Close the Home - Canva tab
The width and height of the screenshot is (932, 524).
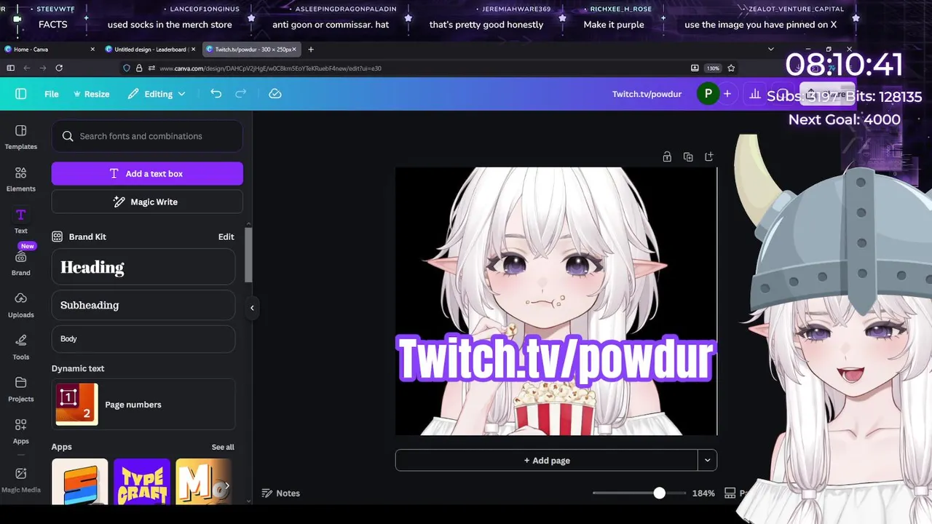[x=92, y=49]
